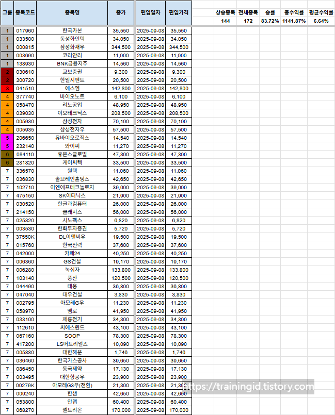Click the 6.64% average return cell
The height and width of the screenshot is (415, 335).
tap(321, 21)
